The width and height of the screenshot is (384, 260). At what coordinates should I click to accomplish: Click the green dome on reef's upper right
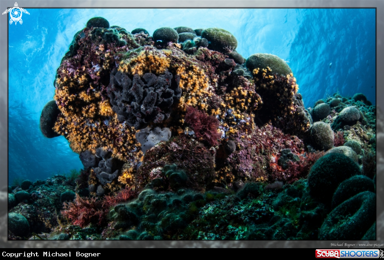coord(268,63)
